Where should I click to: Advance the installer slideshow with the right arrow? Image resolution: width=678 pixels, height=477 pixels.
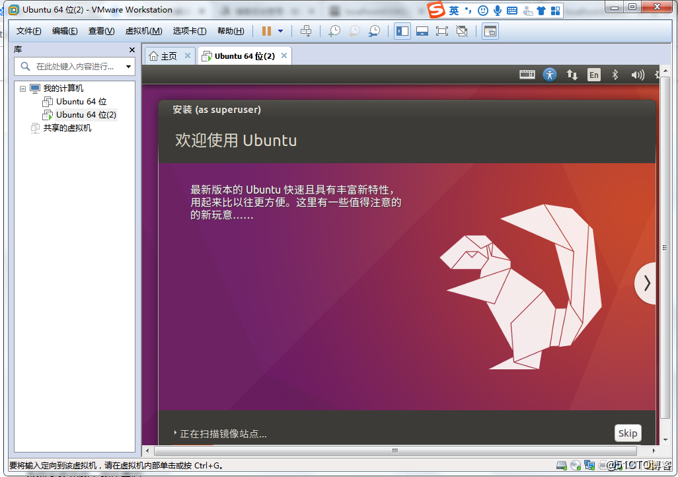coord(646,283)
